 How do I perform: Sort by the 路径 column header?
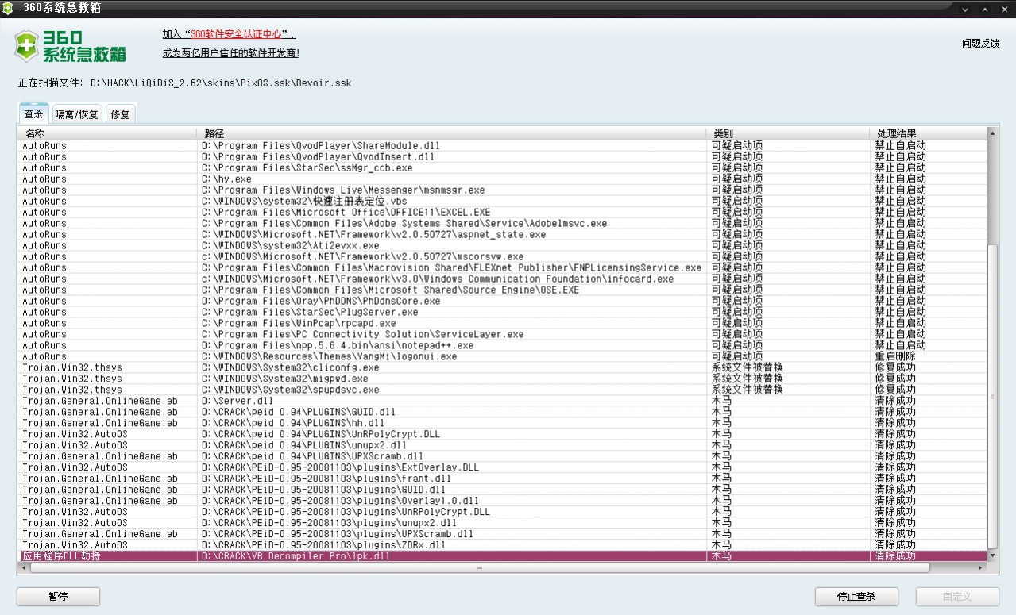pos(452,133)
